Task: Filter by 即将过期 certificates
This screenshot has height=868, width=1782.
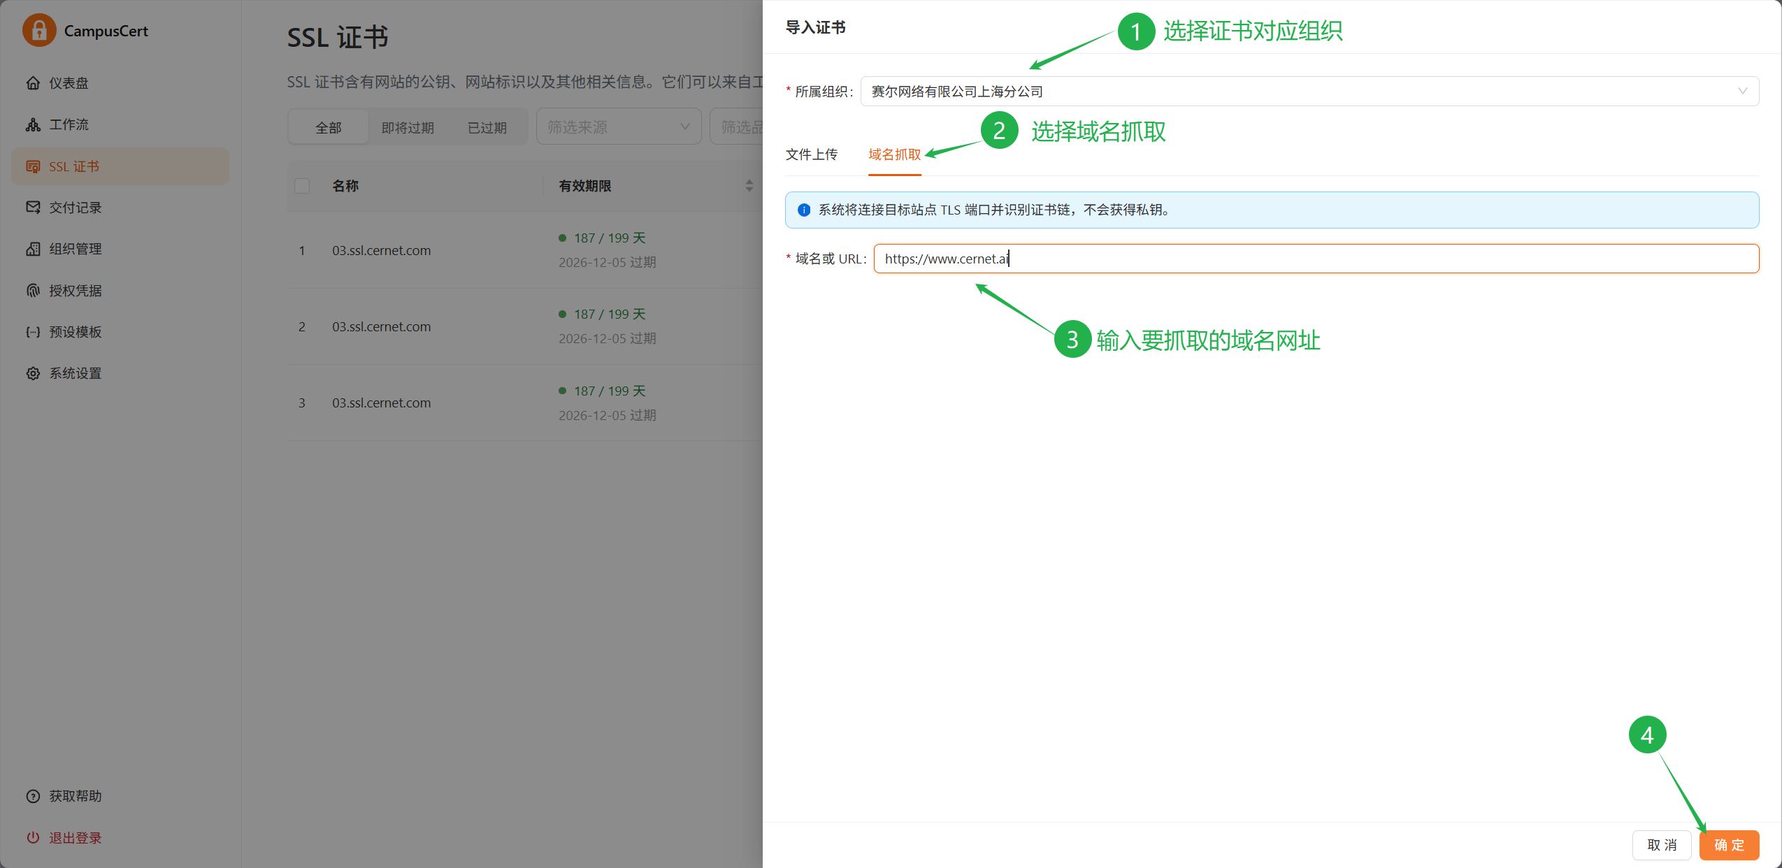Action: pyautogui.click(x=408, y=127)
